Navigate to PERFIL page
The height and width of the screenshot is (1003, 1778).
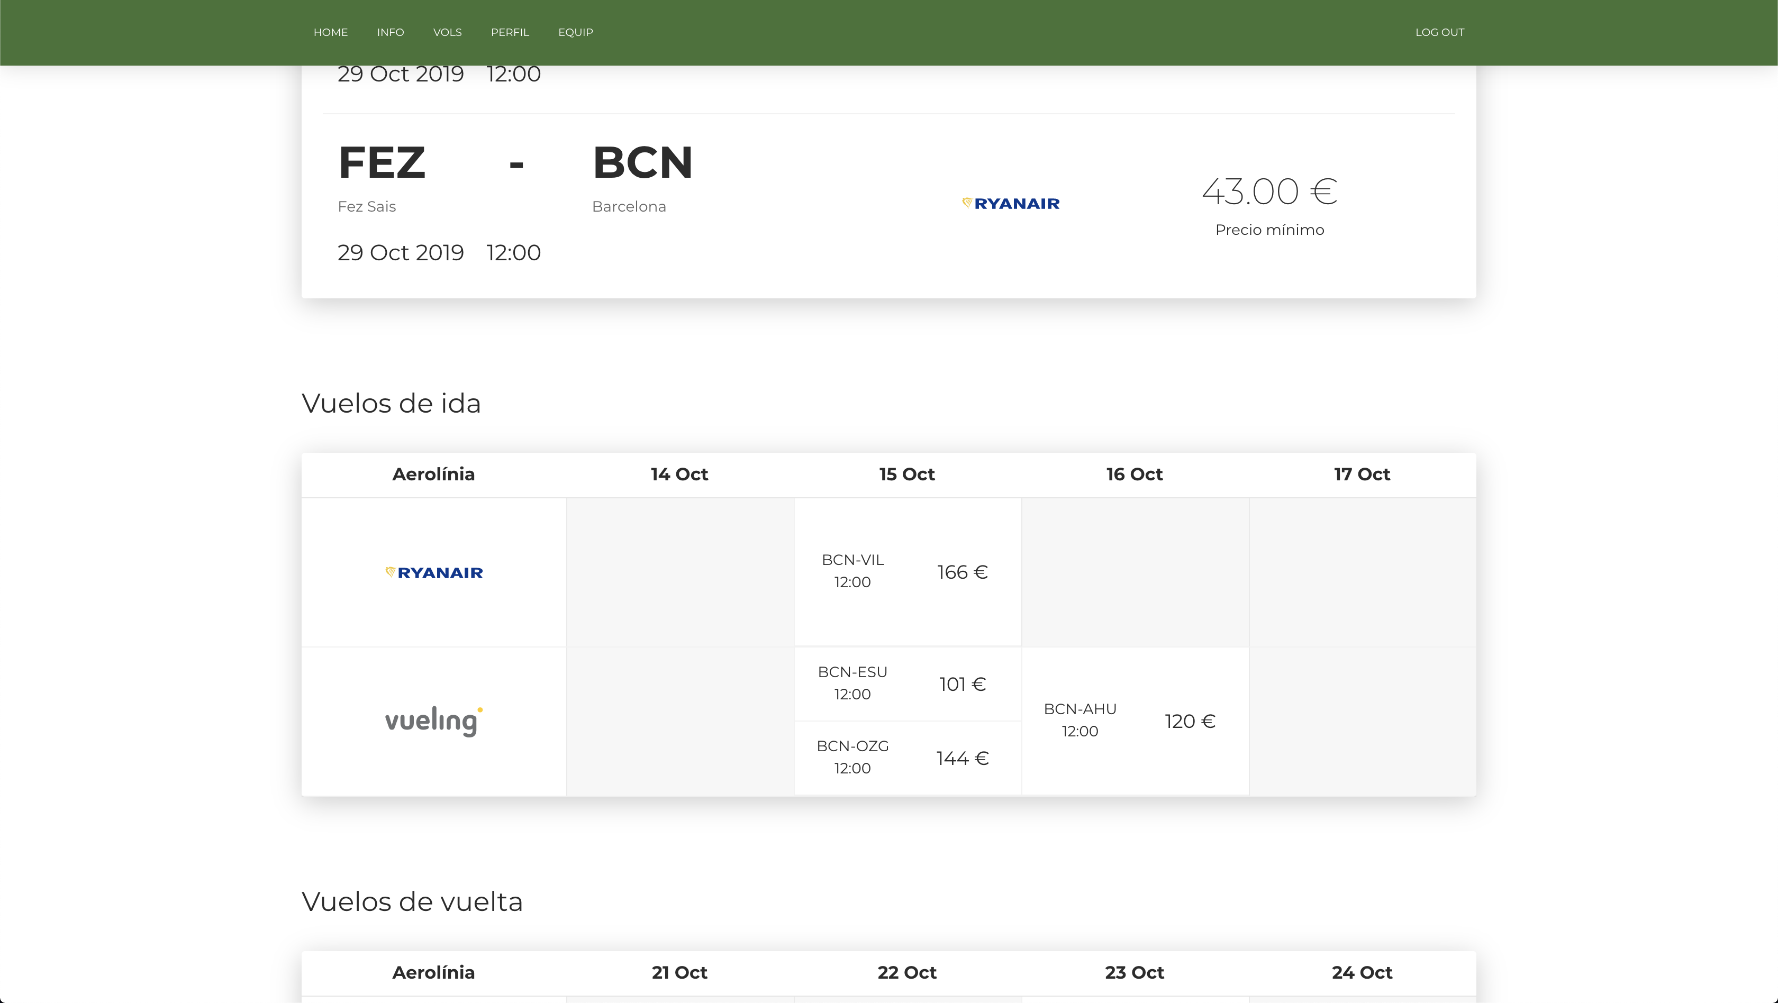point(510,32)
